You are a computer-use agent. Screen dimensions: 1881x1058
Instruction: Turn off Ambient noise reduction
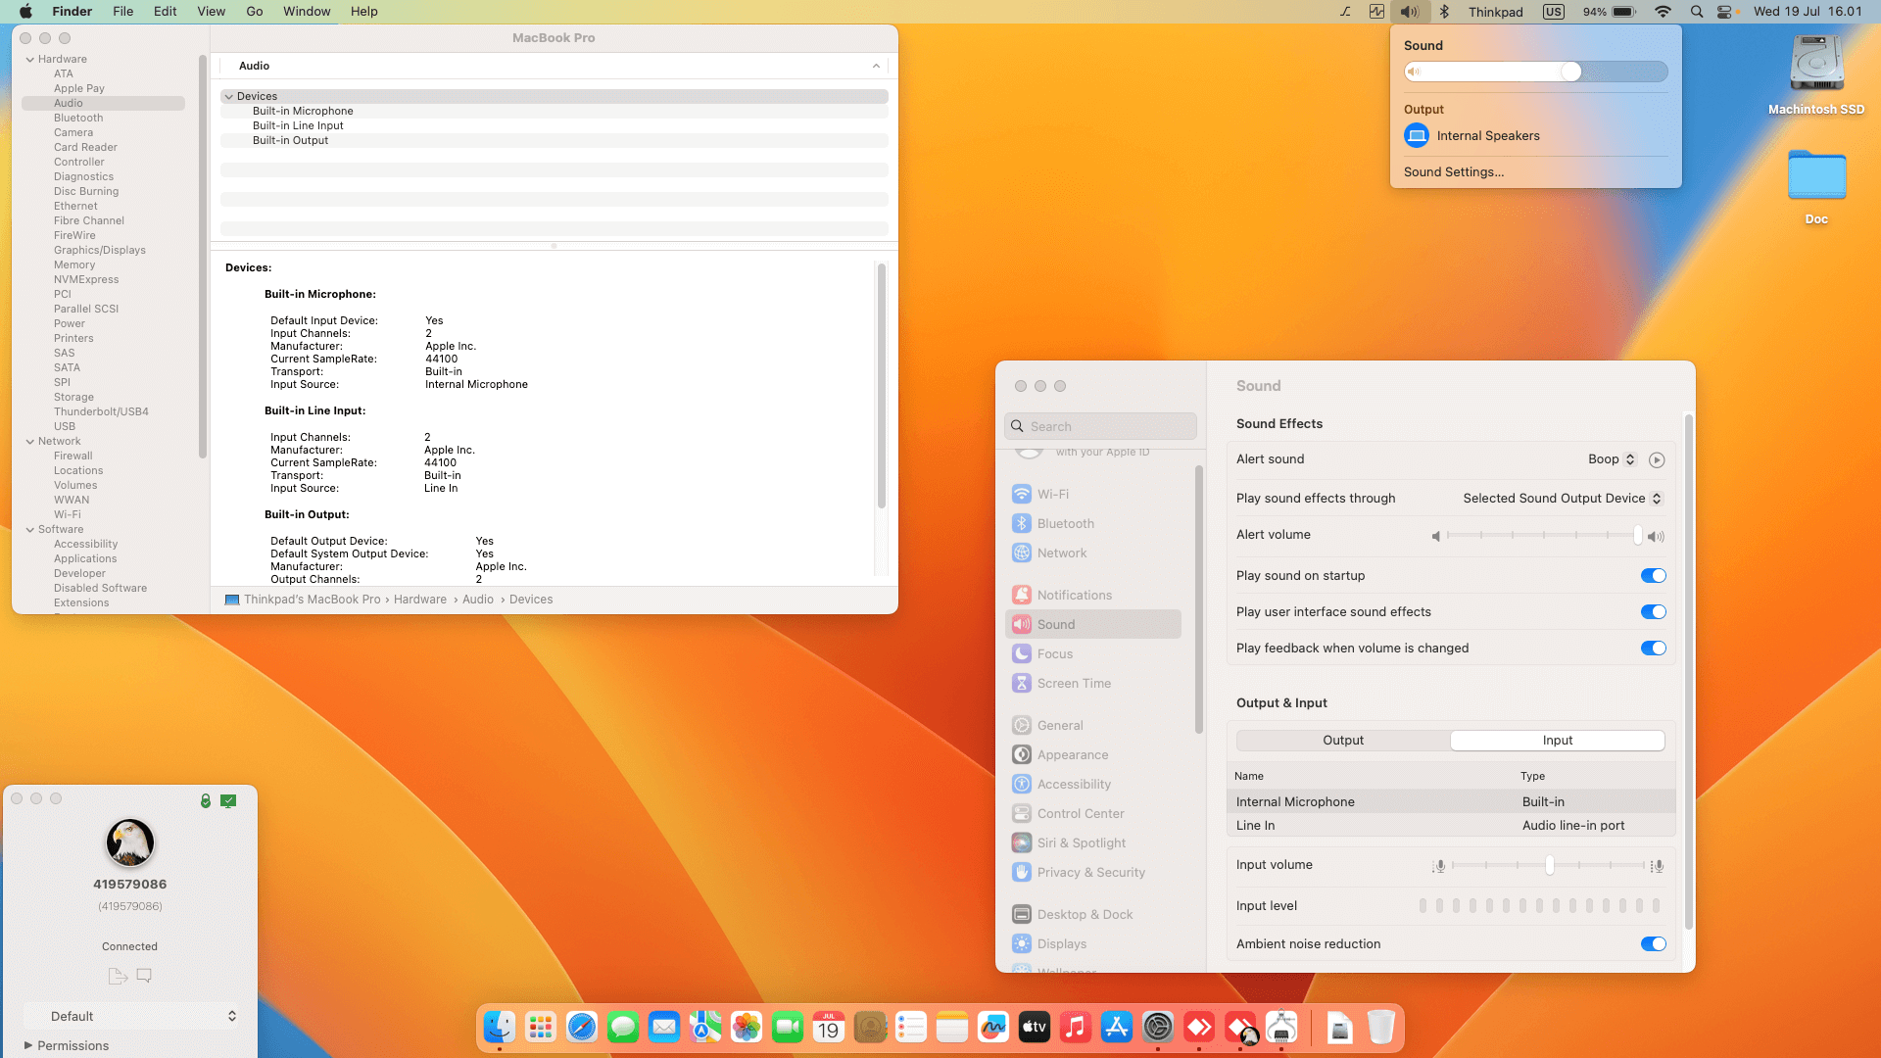coord(1654,944)
